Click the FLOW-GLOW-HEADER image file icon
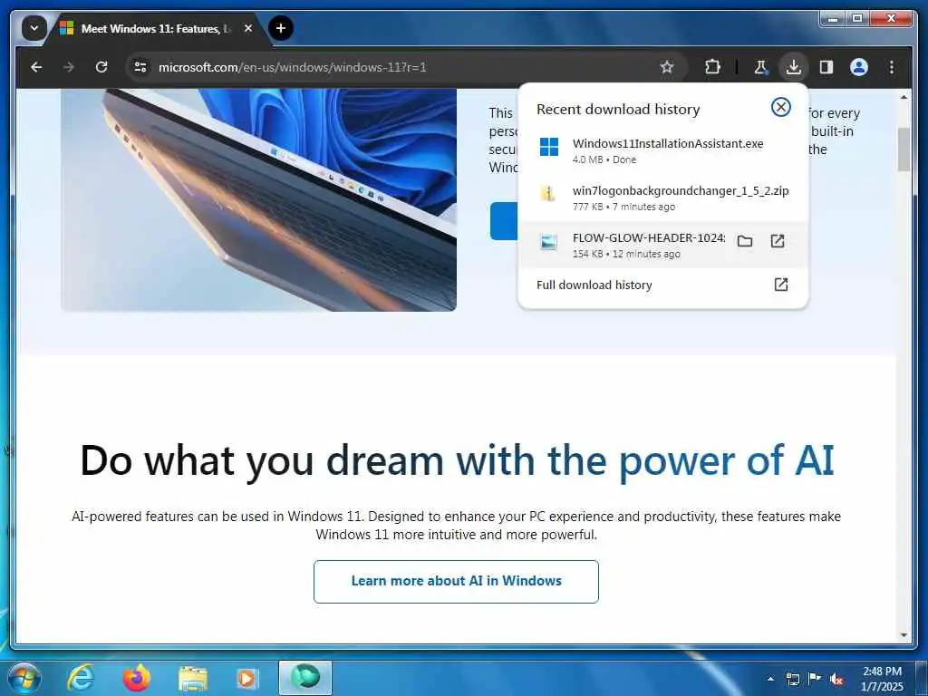 (x=548, y=241)
